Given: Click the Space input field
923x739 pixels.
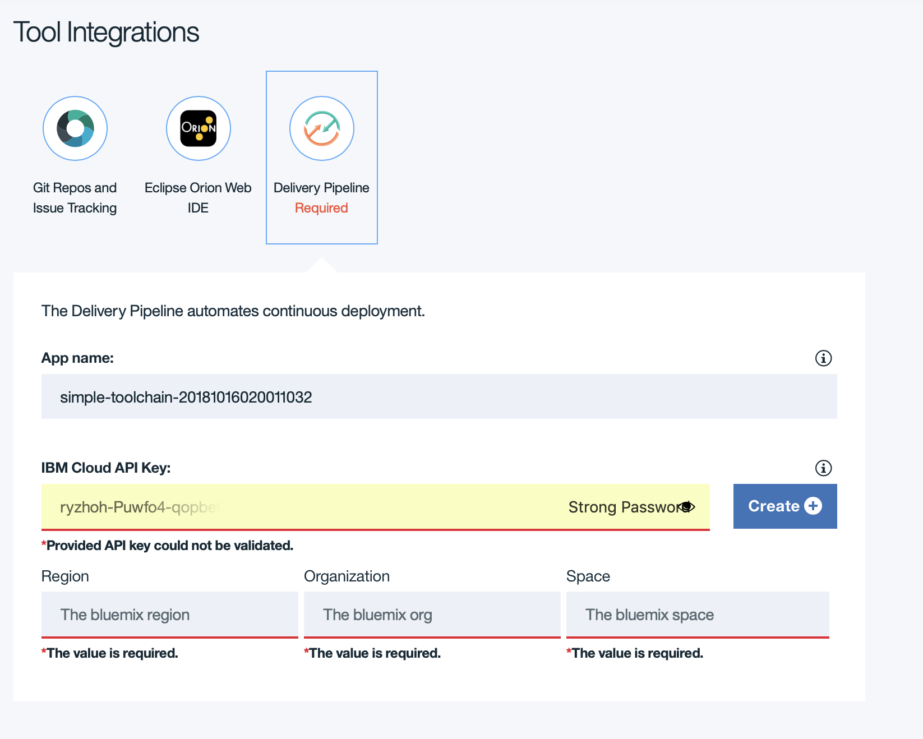Looking at the screenshot, I should [x=697, y=615].
